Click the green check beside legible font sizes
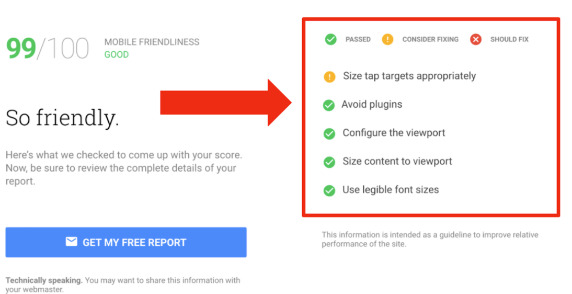Screen dimensions: 572x294 (x=329, y=190)
